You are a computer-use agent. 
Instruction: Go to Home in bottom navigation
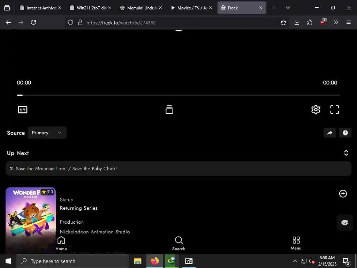[61, 243]
